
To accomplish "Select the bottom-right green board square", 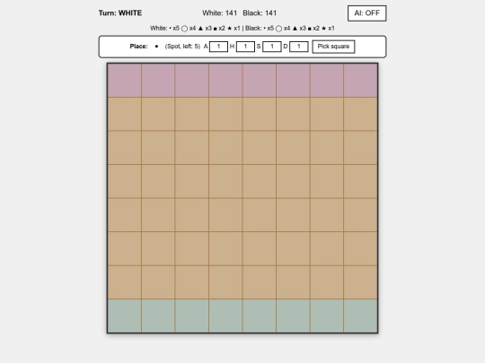I will [x=360, y=315].
